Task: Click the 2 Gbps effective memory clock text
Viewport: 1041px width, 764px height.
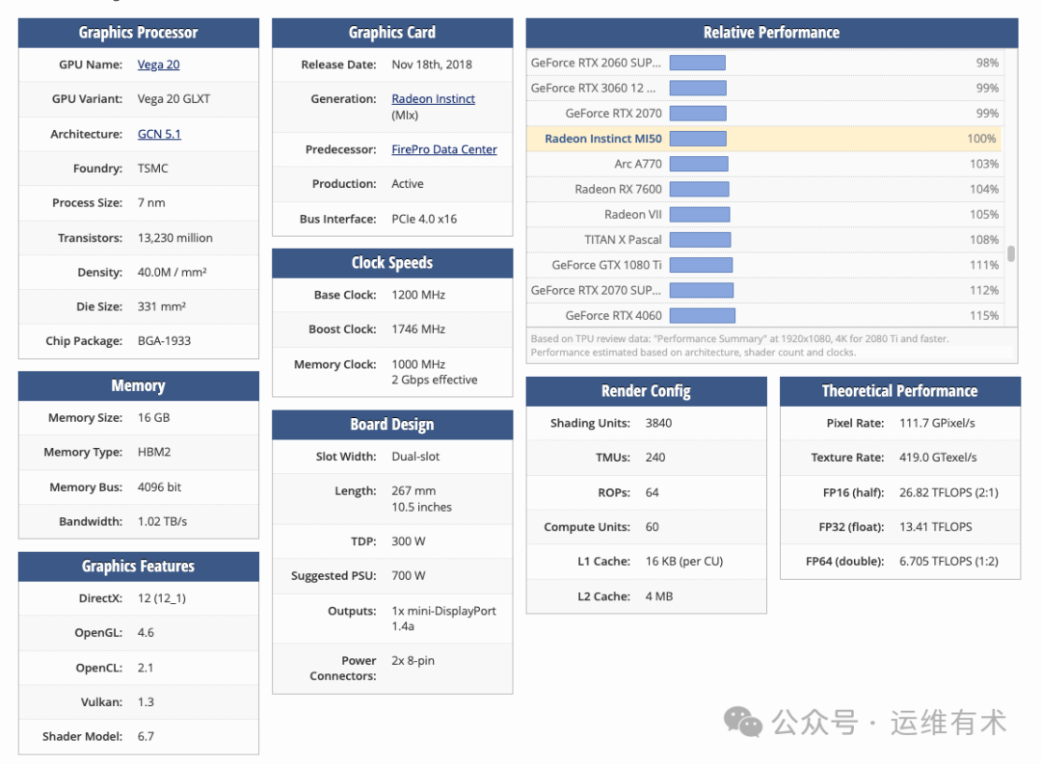Action: 434,380
